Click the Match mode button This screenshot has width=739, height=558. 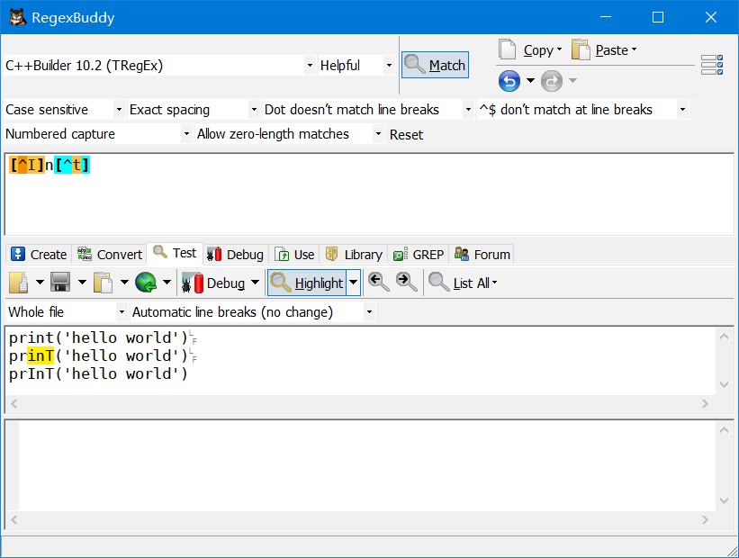coord(435,65)
